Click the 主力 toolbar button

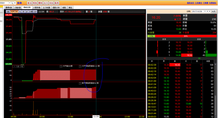(46, 3)
